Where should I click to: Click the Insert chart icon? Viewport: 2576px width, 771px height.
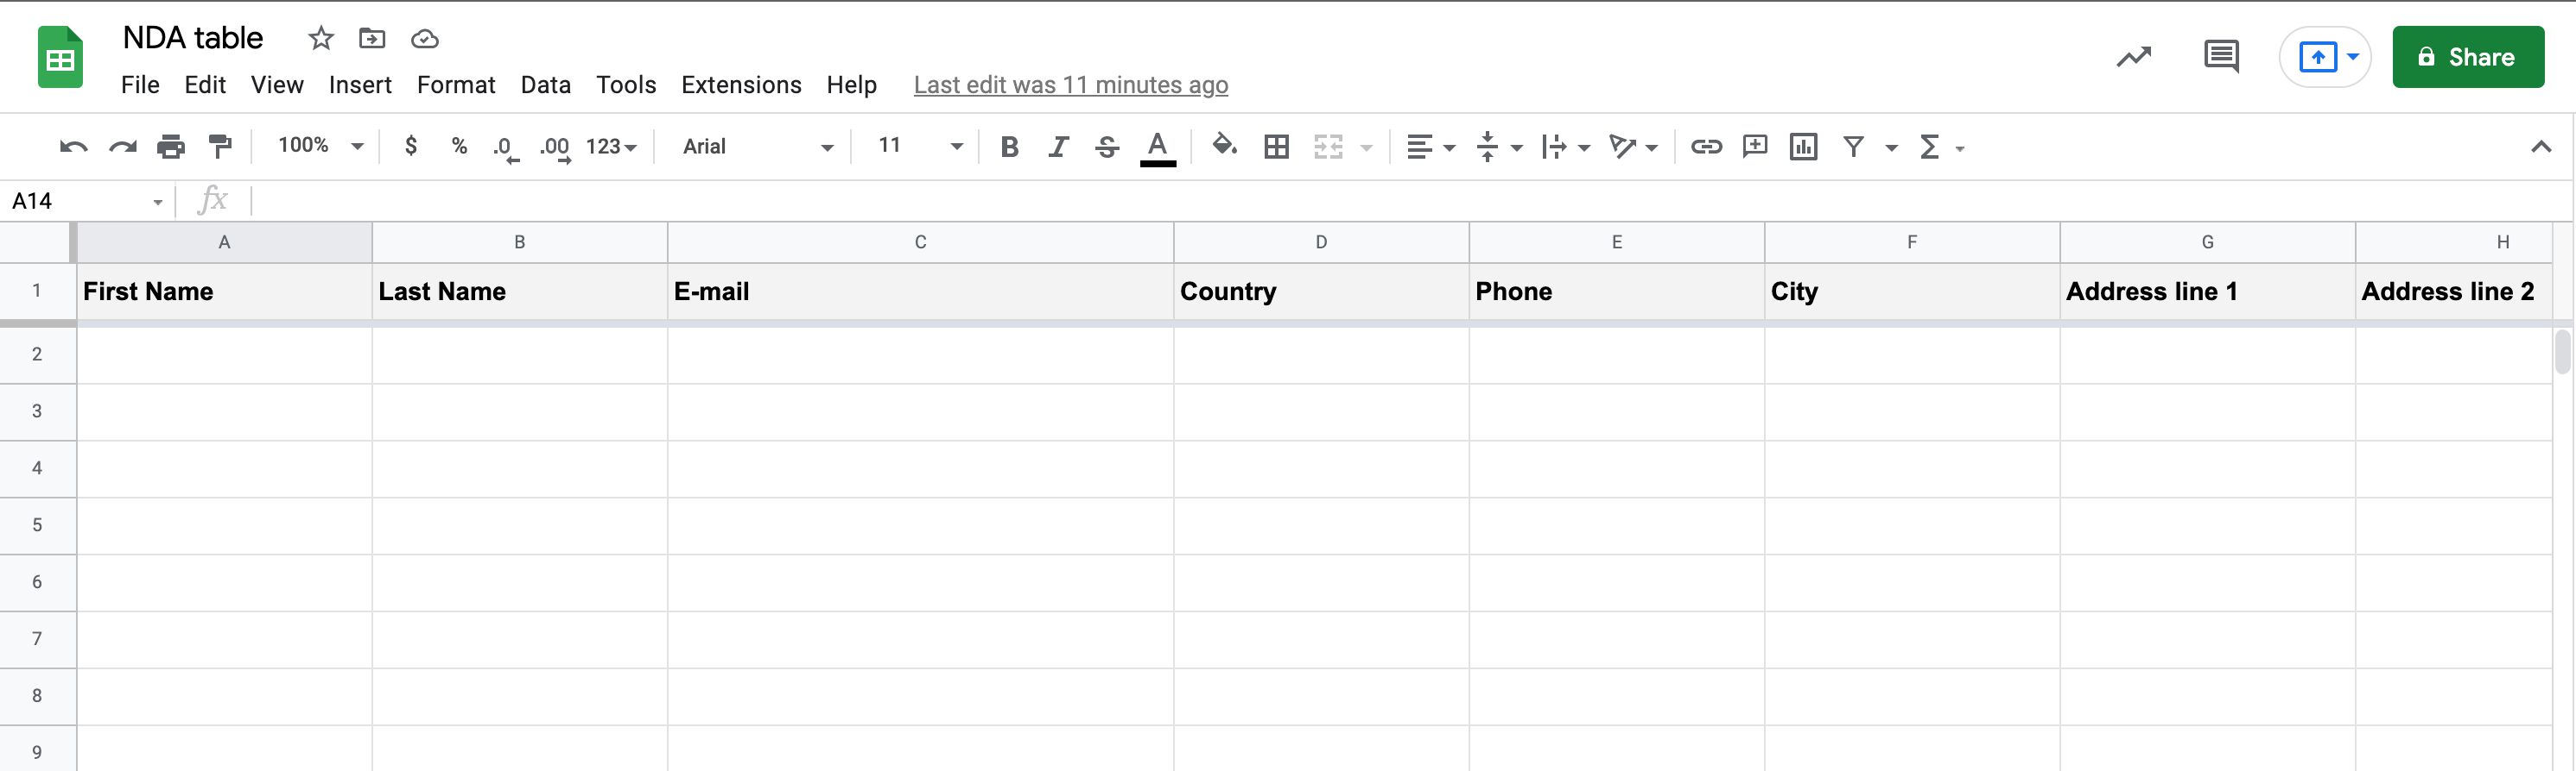coord(1804,147)
